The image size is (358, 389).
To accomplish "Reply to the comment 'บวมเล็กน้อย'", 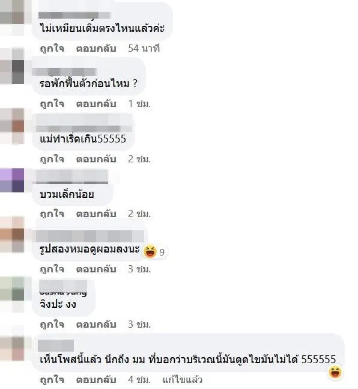I will click(x=96, y=214).
